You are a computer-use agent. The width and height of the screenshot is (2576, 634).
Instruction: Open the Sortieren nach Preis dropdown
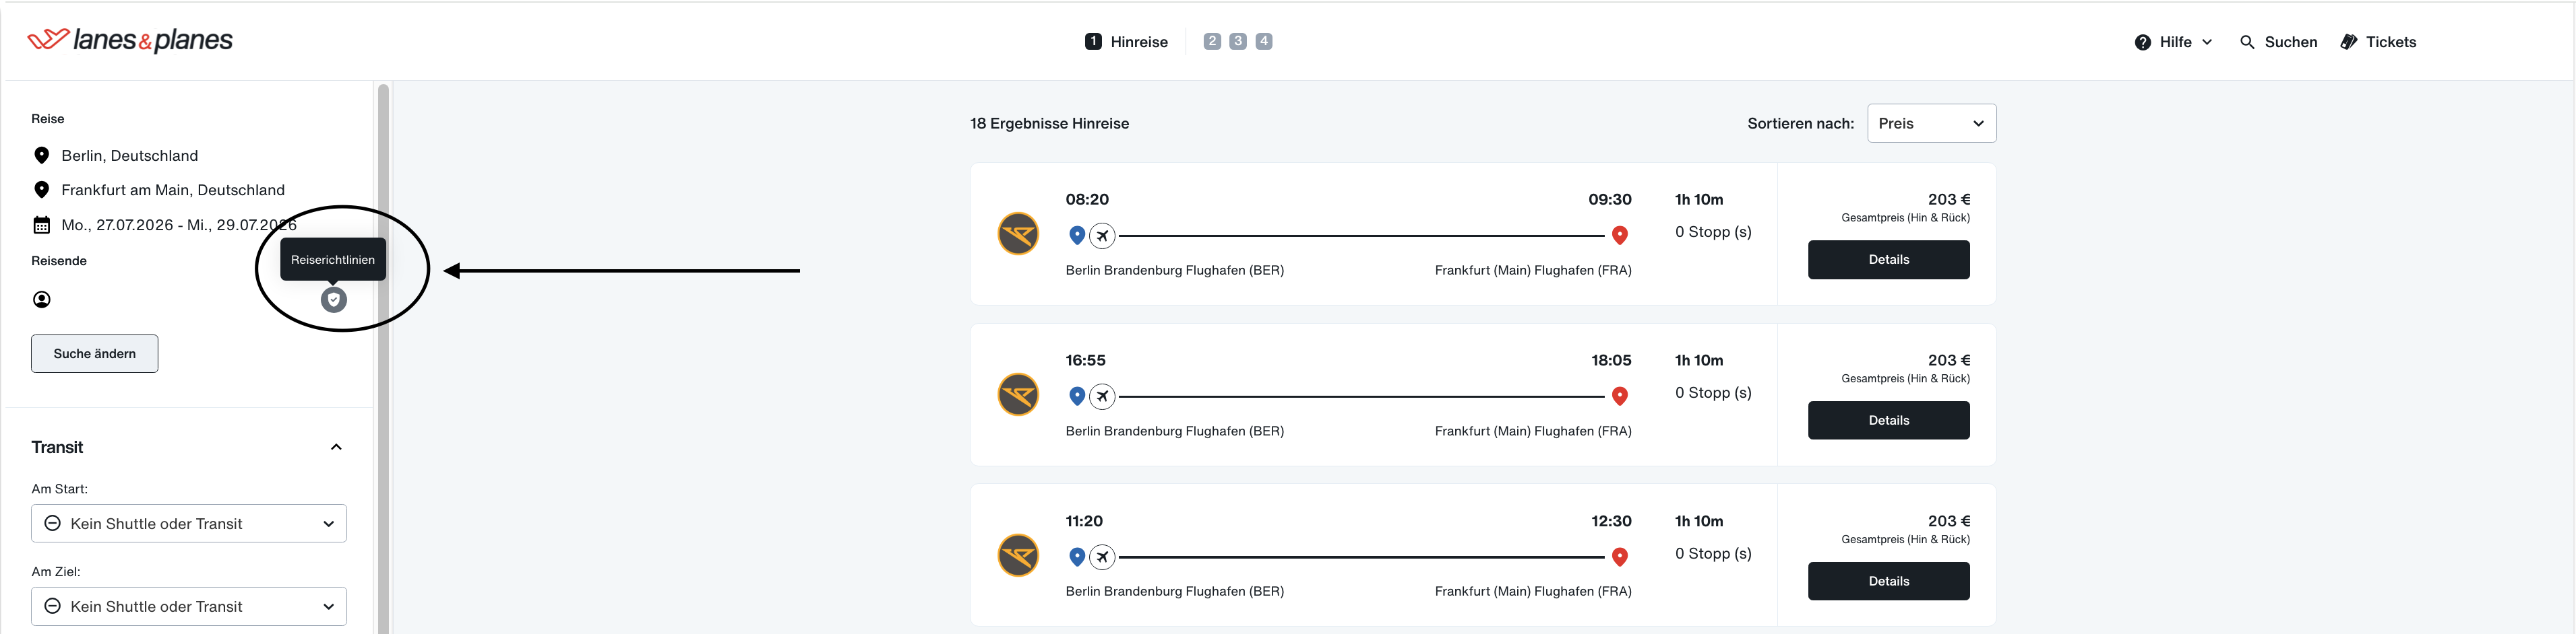coord(1931,124)
